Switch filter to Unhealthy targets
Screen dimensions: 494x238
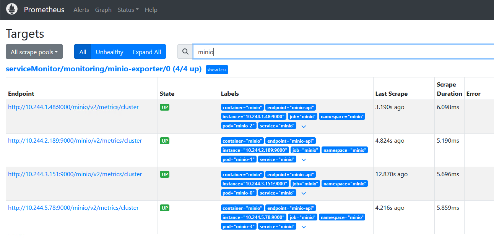pyautogui.click(x=109, y=52)
